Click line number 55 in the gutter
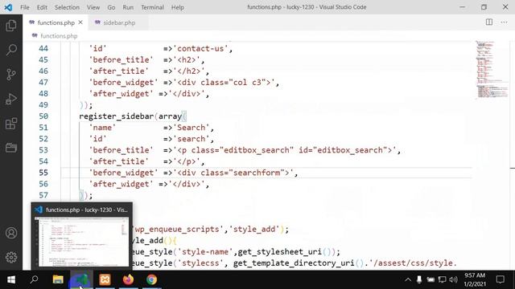The width and height of the screenshot is (515, 289). coord(43,173)
